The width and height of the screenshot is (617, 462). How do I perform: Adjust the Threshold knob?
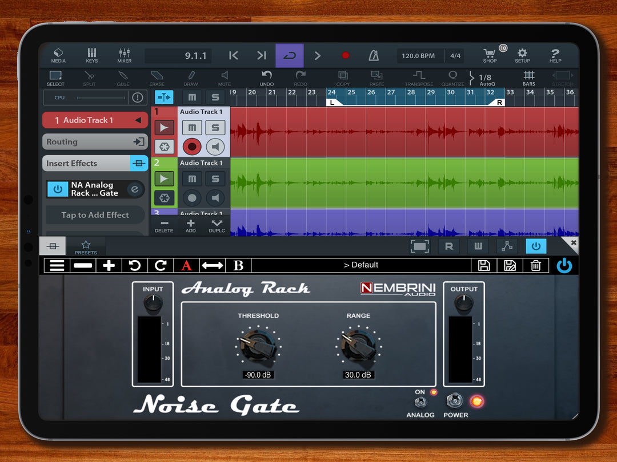tap(258, 346)
